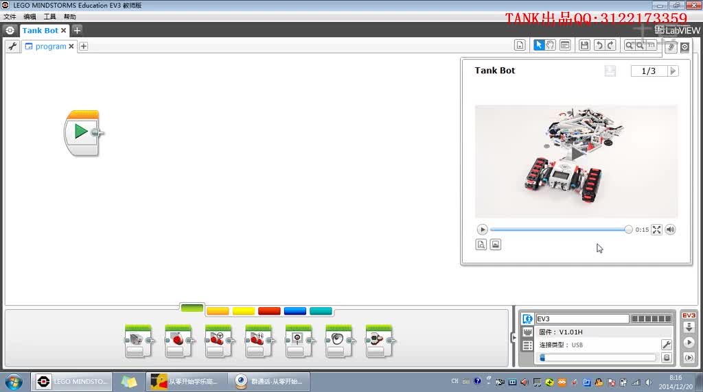Zoom out the programming canvas

(630, 45)
